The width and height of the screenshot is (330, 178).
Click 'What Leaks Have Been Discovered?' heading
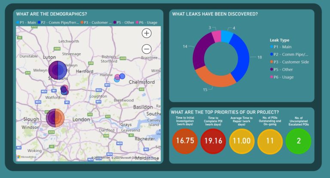(x=215, y=14)
